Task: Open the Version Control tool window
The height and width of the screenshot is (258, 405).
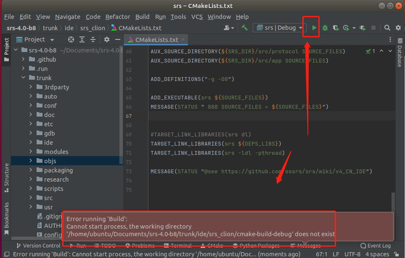Action: 38,246
